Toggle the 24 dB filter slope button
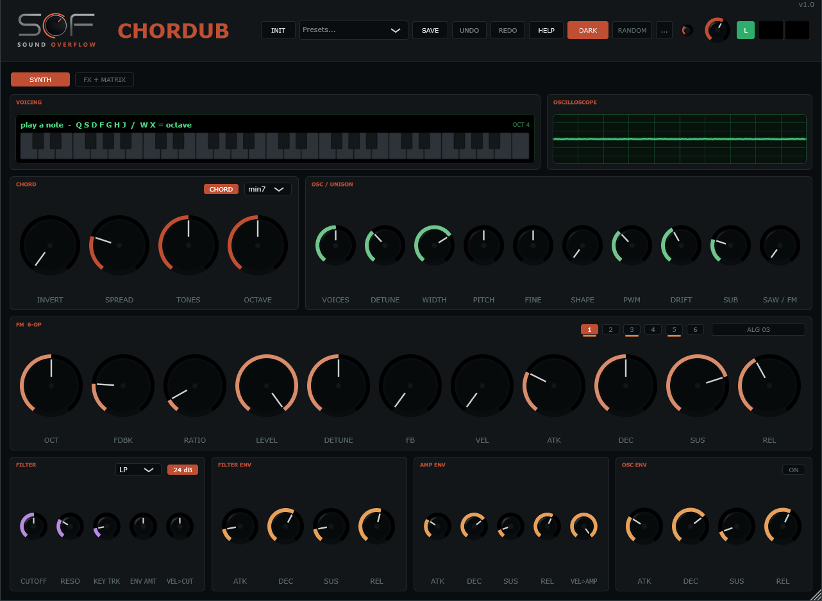Viewport: 822px width, 601px height. pyautogui.click(x=183, y=470)
